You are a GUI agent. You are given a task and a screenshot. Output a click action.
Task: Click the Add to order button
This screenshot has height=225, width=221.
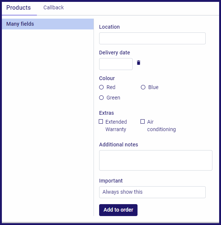(x=118, y=210)
